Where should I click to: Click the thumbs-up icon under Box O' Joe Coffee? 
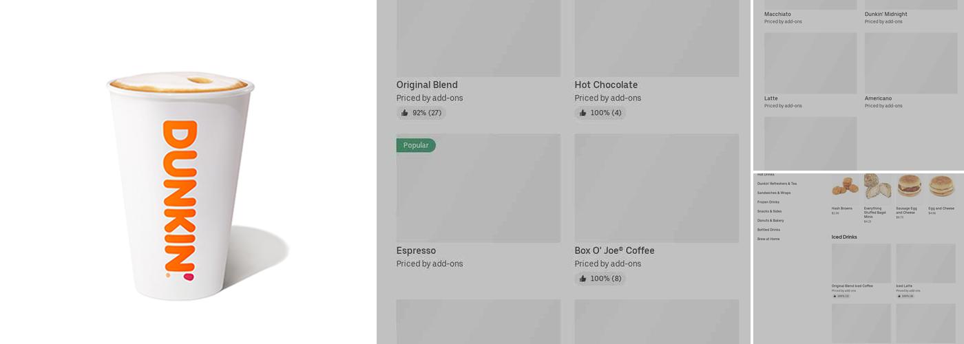pyautogui.click(x=583, y=279)
